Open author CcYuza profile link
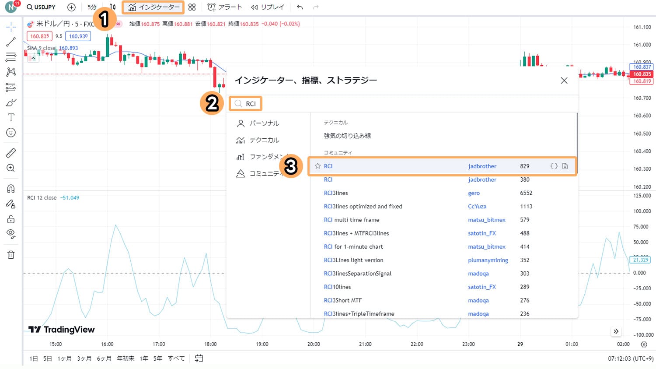 (x=477, y=207)
